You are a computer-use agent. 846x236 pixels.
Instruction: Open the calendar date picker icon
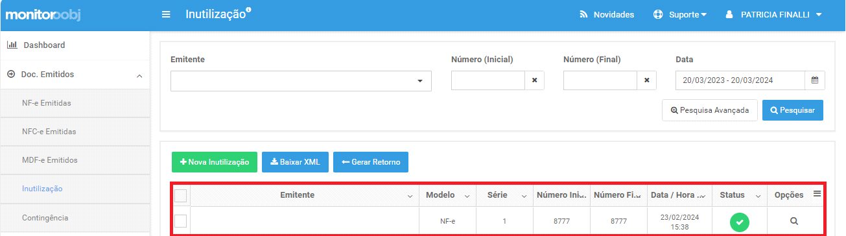(814, 80)
